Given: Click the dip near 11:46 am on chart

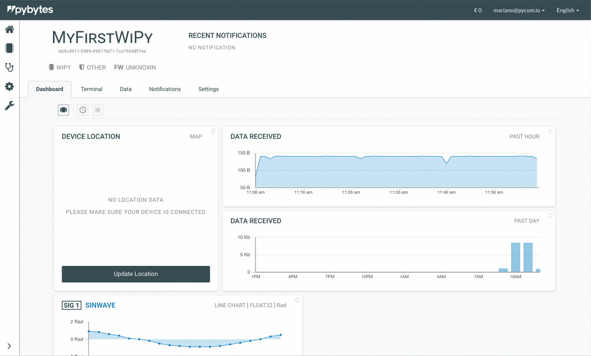Looking at the screenshot, I should tap(447, 163).
